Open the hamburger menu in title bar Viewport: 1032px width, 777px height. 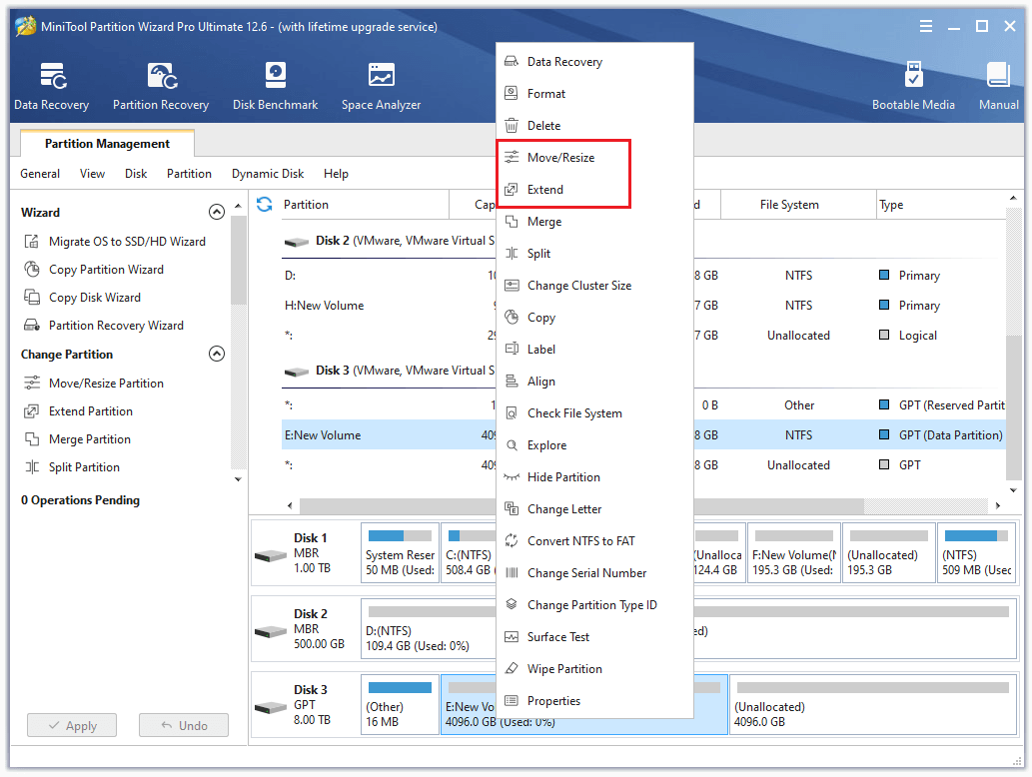click(x=925, y=26)
